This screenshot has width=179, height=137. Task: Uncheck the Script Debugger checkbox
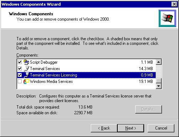click(20, 62)
